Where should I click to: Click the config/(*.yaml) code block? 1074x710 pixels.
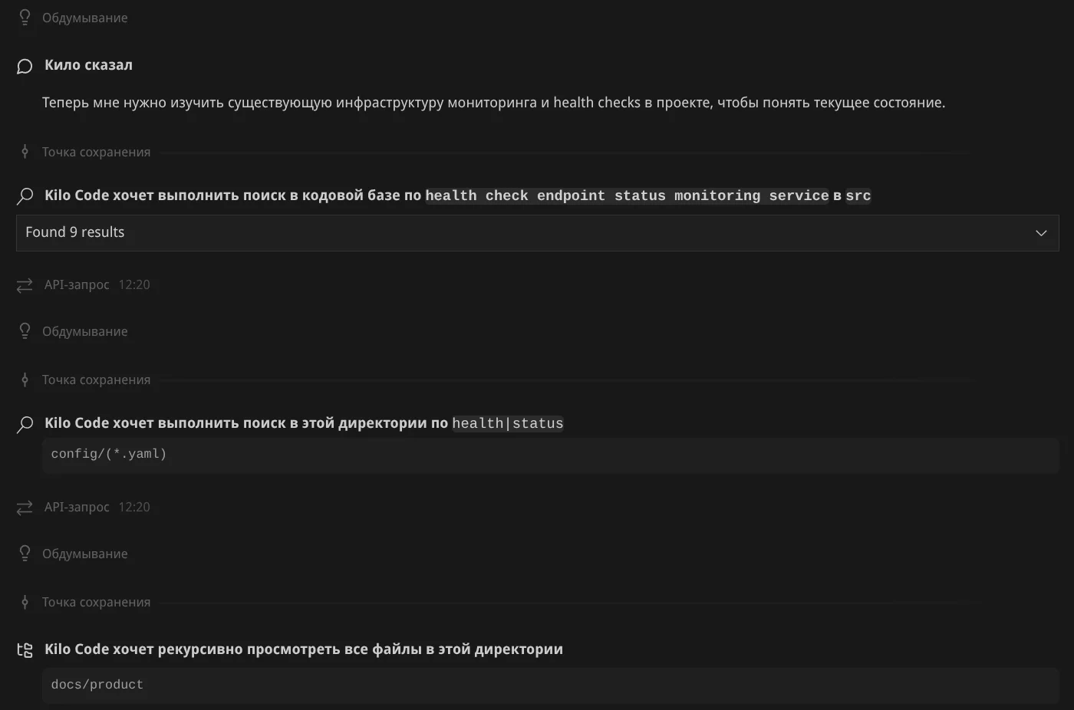(x=108, y=454)
